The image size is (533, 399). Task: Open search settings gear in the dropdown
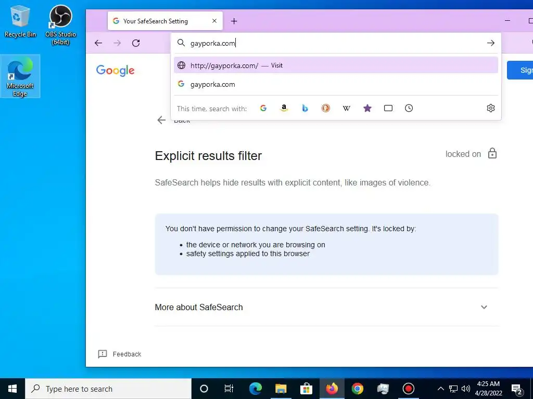(490, 108)
